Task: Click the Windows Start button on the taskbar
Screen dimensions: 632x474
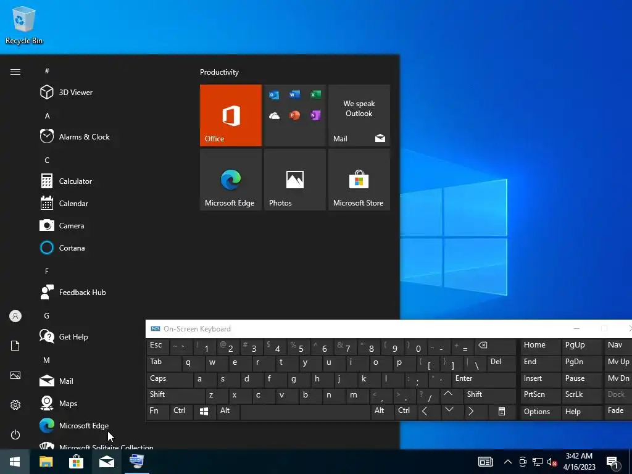Action: pyautogui.click(x=15, y=462)
